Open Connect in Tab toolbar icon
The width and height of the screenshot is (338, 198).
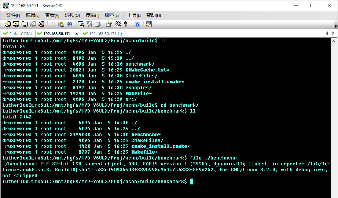pyautogui.click(x=24, y=24)
